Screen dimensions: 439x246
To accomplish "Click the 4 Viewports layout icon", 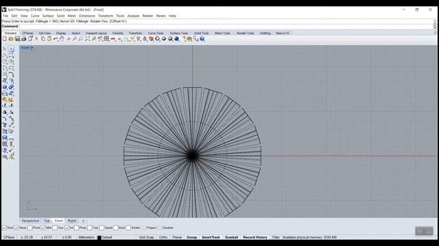I will pos(106,39).
